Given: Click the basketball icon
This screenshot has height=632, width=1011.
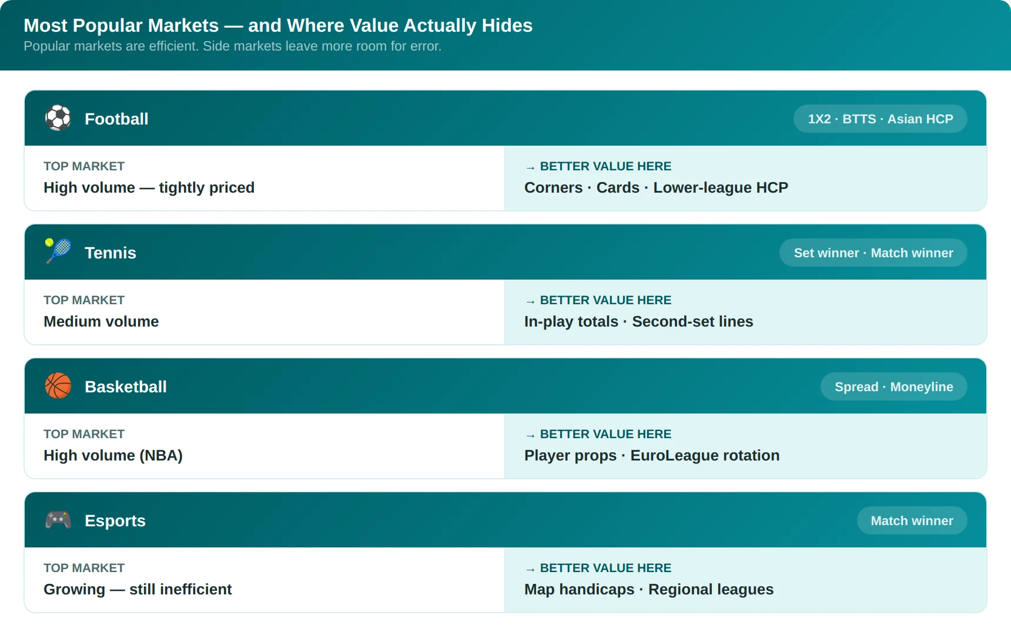Looking at the screenshot, I should (x=58, y=386).
